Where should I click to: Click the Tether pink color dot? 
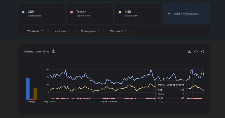tap(72, 12)
